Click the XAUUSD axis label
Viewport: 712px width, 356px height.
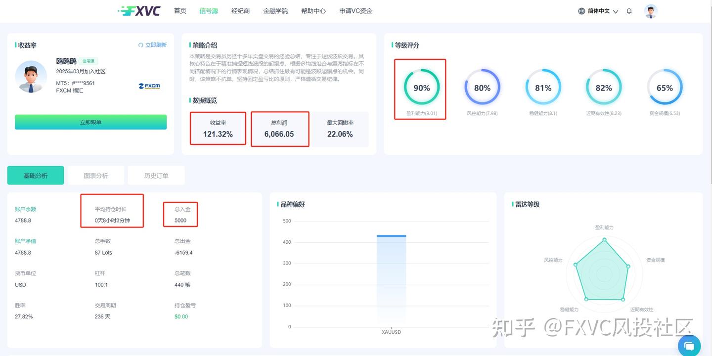(x=391, y=332)
